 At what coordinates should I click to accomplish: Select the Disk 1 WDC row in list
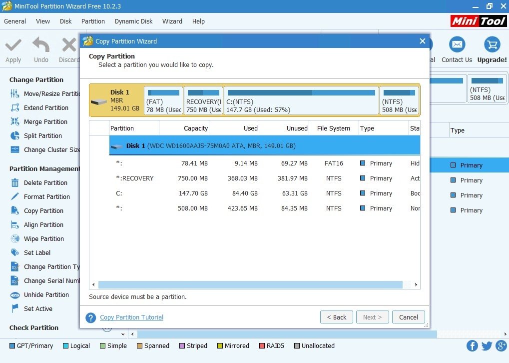click(265, 145)
